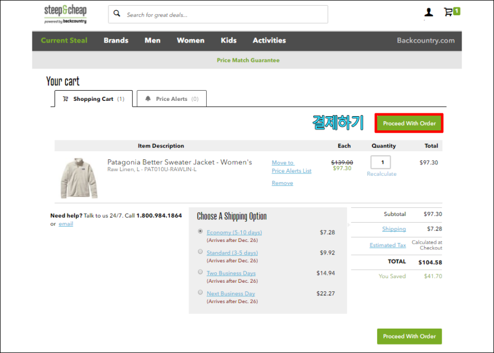Image resolution: width=494 pixels, height=353 pixels.
Task: Open the Men menu
Action: [x=153, y=41]
